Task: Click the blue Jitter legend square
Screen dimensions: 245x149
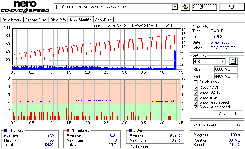Action: click(x=131, y=131)
